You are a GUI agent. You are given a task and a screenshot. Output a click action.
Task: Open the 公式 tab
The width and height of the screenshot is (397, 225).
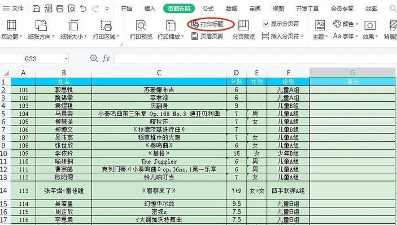(x=208, y=8)
